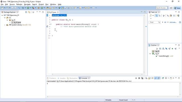Toggle Sort alphabetically in Outline toolbar
Screen dimensions: 182x102
(163, 49)
